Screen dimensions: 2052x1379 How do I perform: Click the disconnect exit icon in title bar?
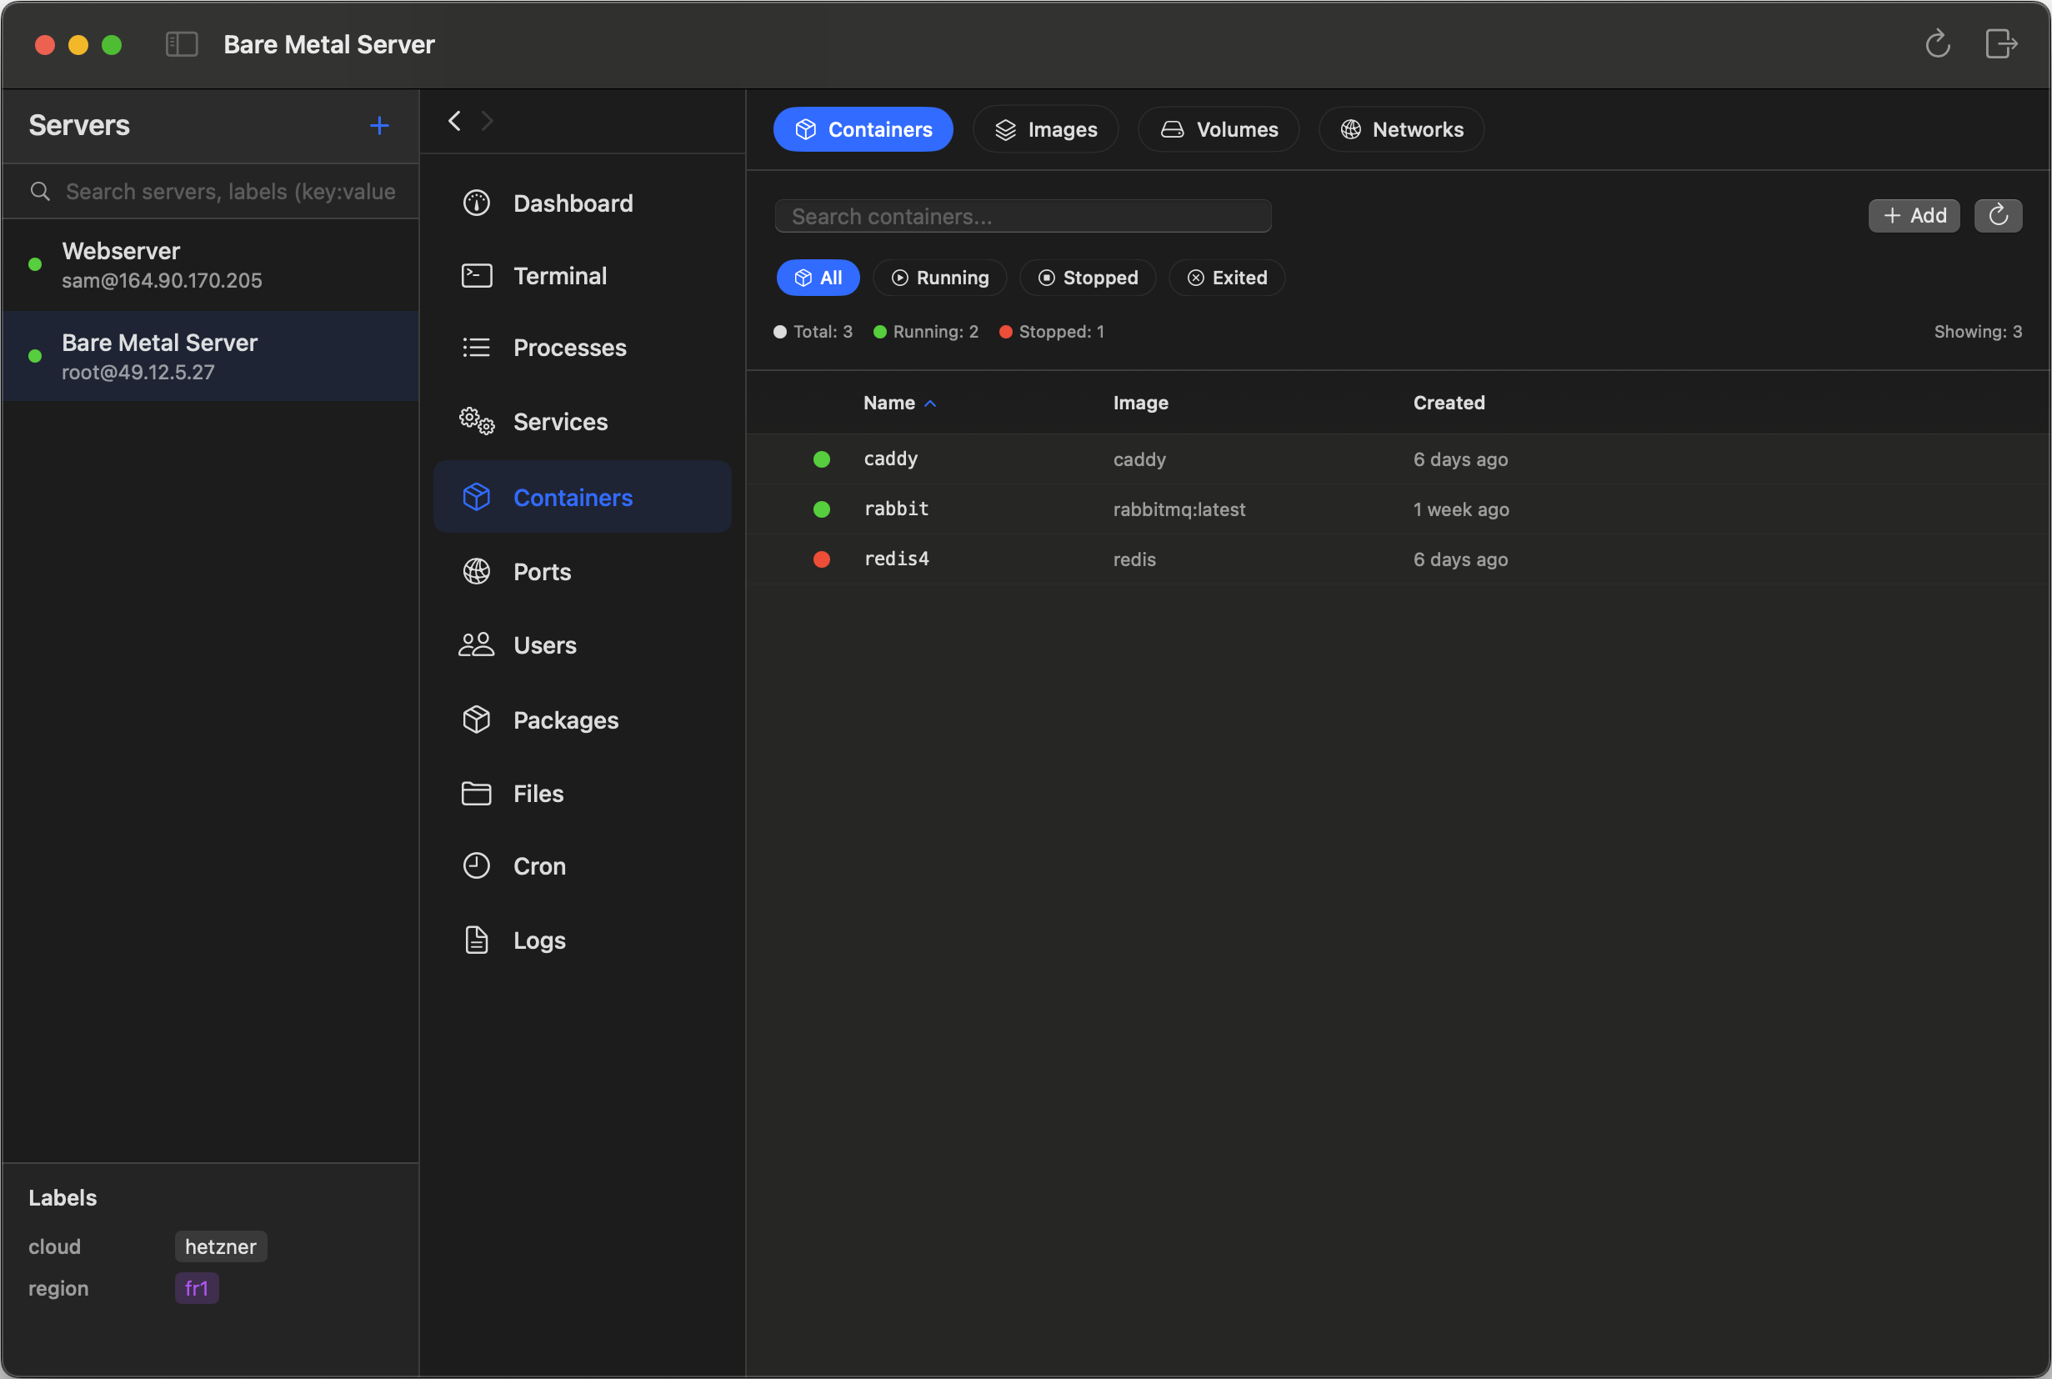pos(2001,44)
